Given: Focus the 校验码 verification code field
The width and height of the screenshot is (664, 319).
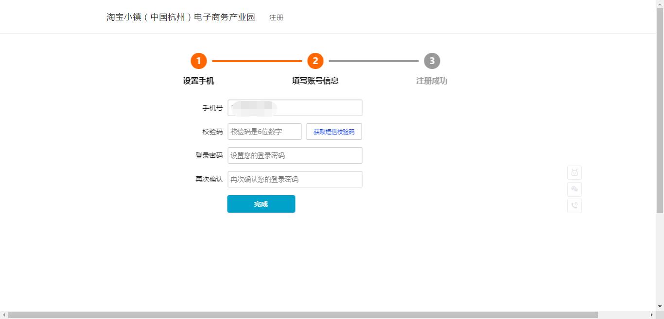Looking at the screenshot, I should 264,132.
